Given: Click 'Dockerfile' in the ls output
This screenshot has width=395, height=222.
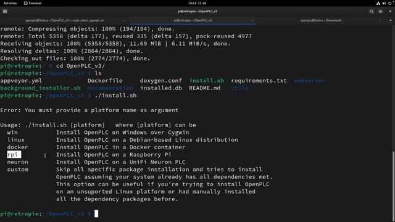Looking at the screenshot, I should pos(105,81).
